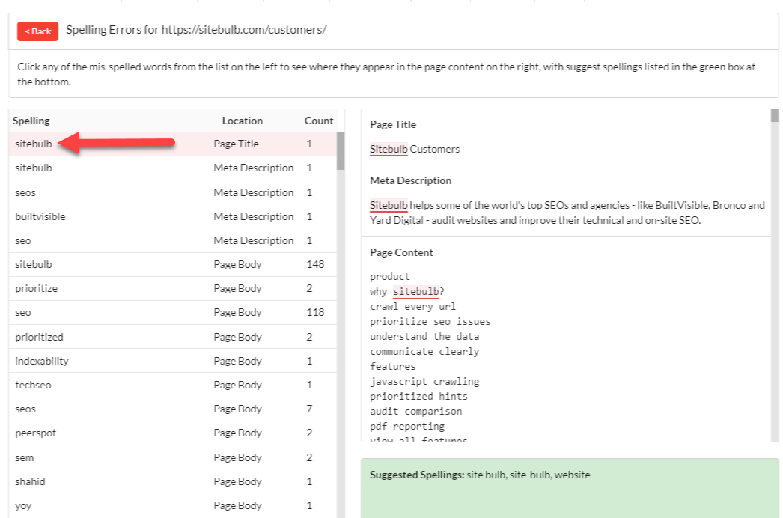
Task: Select the techseo spelling row
Action: [173, 385]
